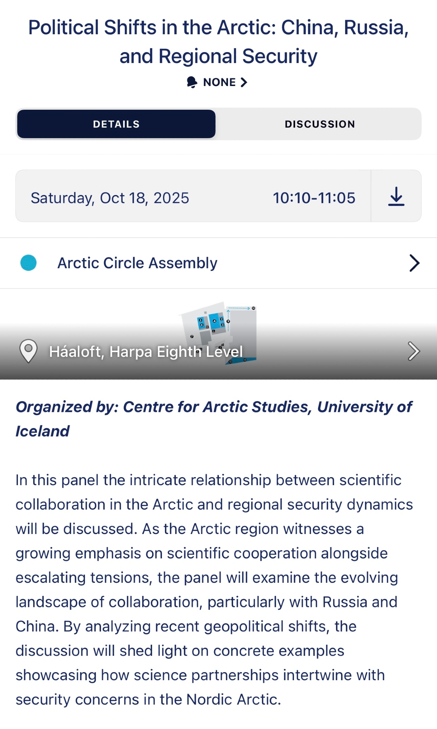The width and height of the screenshot is (437, 729).
Task: Switch to the DISCUSSION tab
Action: click(320, 124)
